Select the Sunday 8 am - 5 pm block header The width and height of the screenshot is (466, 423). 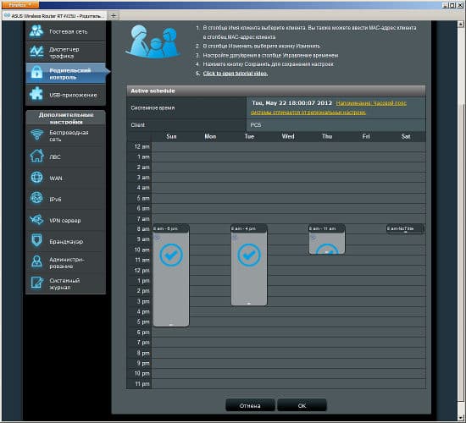pos(171,228)
